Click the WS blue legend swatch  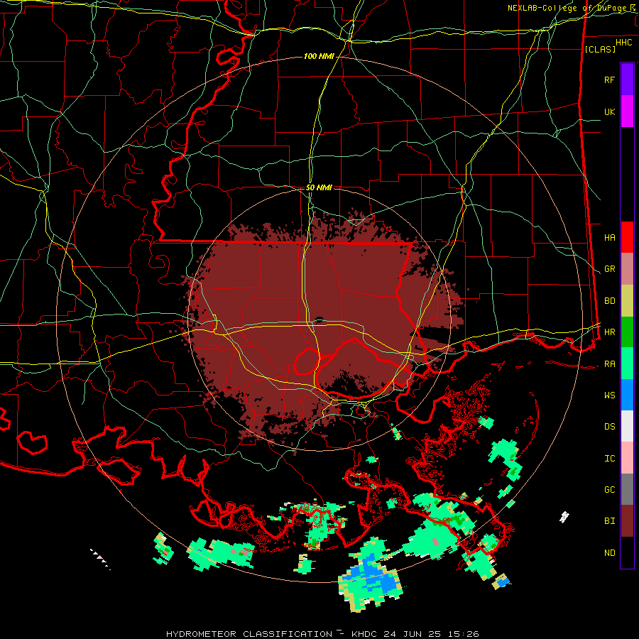627,395
